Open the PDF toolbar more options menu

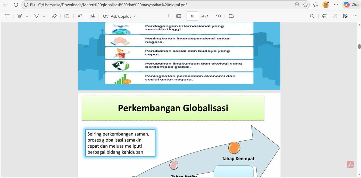(355, 16)
